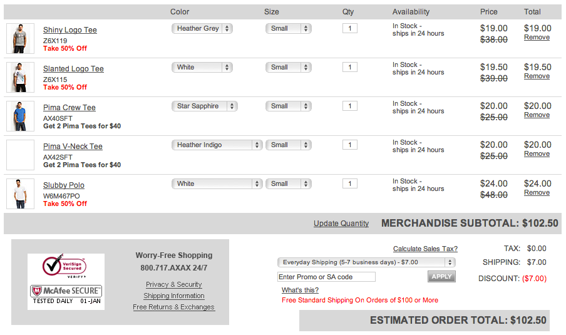Click the Shiny Logo Tee product thumbnail
Viewport: 566px width, 335px height.
point(19,39)
